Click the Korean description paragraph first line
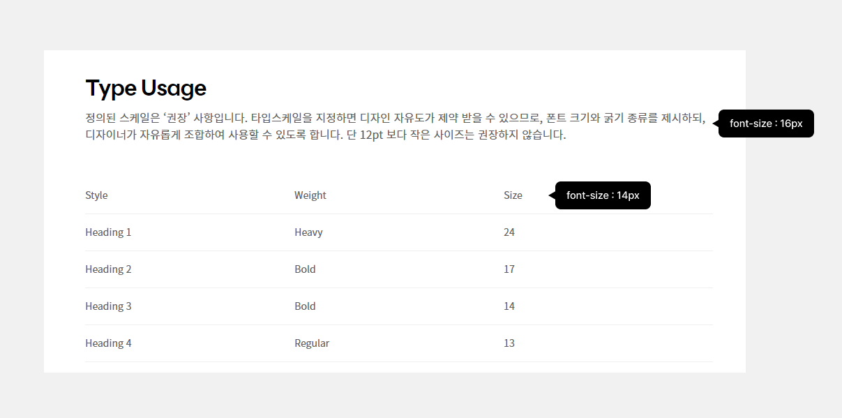The image size is (842, 418). click(396, 117)
